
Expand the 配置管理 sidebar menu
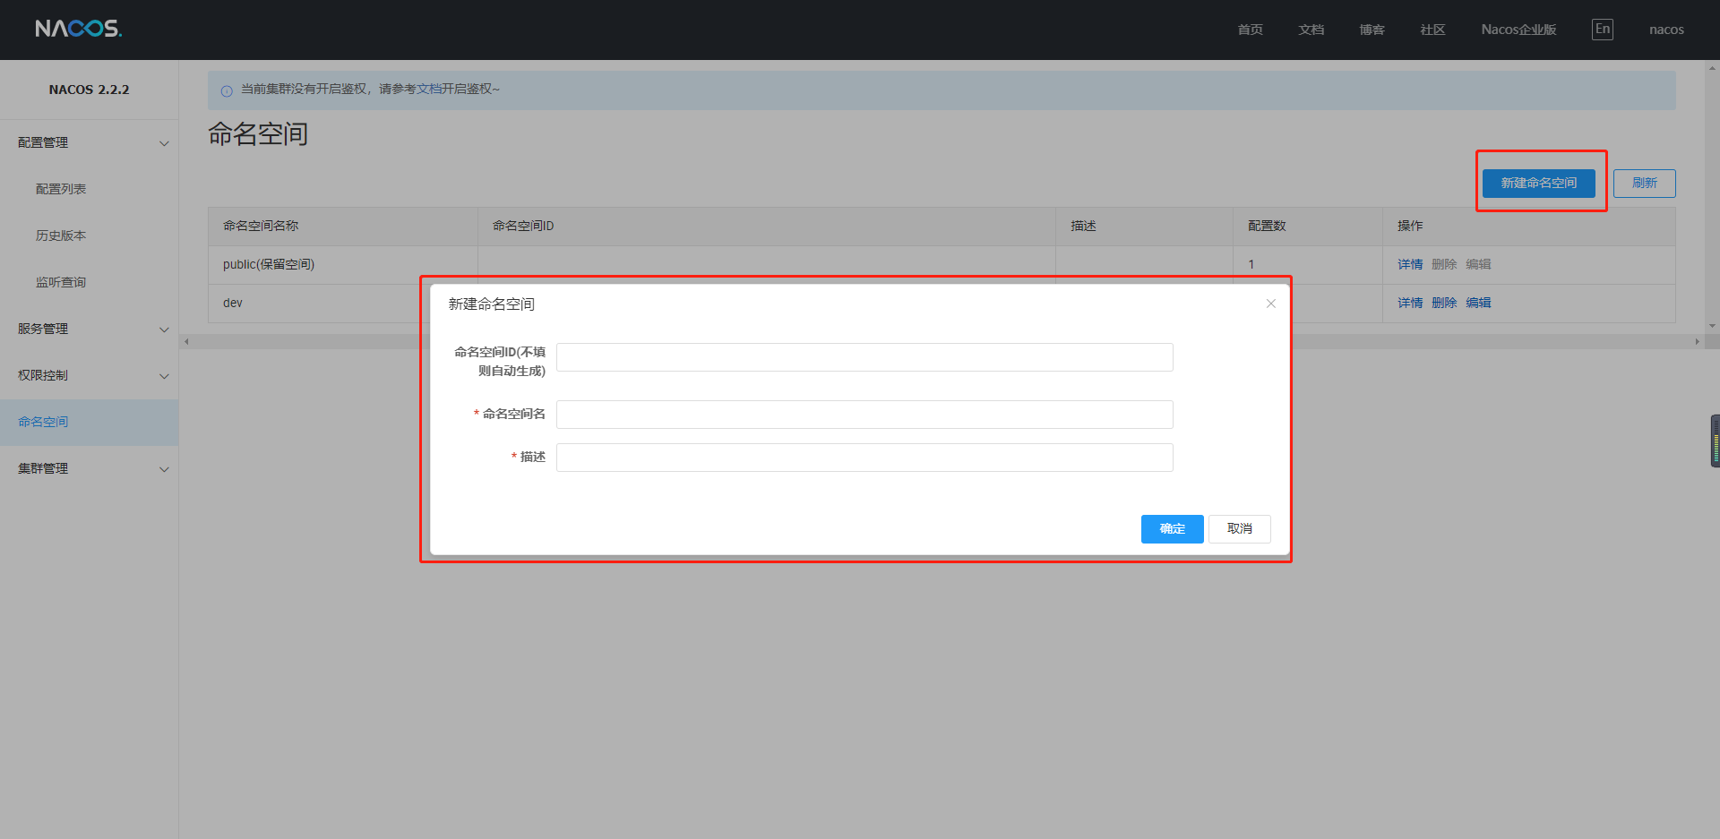(x=164, y=143)
